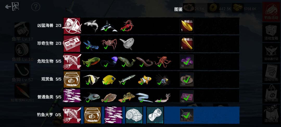Select the great white shark icon
The image size is (281, 127).
(91, 25)
